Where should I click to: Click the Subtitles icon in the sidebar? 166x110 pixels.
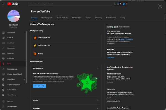tap(4, 53)
